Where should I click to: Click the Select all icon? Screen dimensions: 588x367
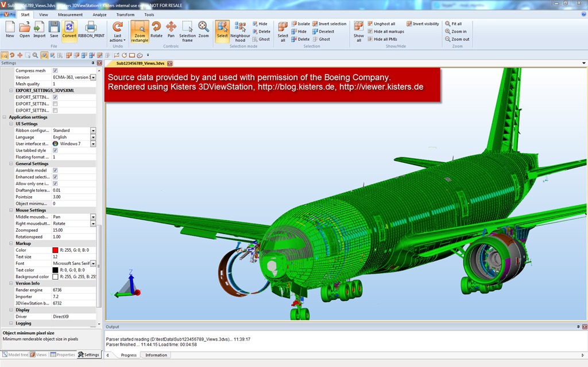(283, 32)
